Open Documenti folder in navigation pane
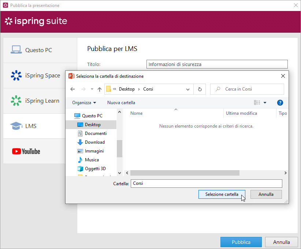Image resolution: width=301 pixels, height=249 pixels. point(96,133)
